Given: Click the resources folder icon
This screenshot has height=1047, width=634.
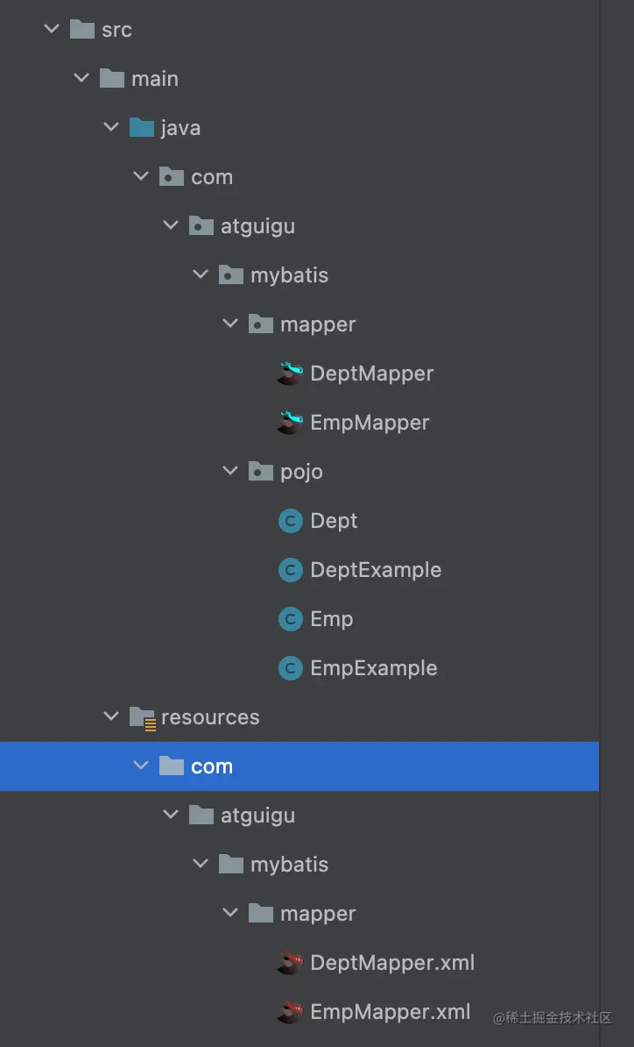Looking at the screenshot, I should tap(141, 717).
